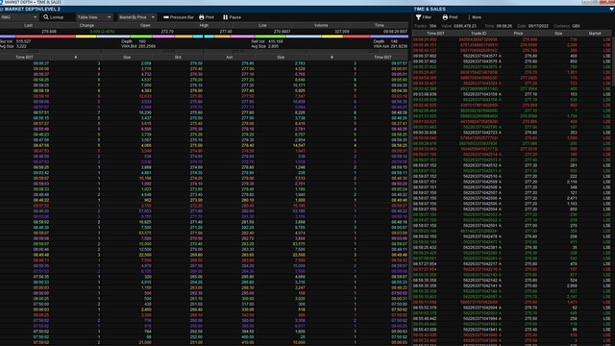The width and height of the screenshot is (615, 346).
Task: Click the ask size 10,171 cell
Action: pyautogui.click(x=299, y=86)
